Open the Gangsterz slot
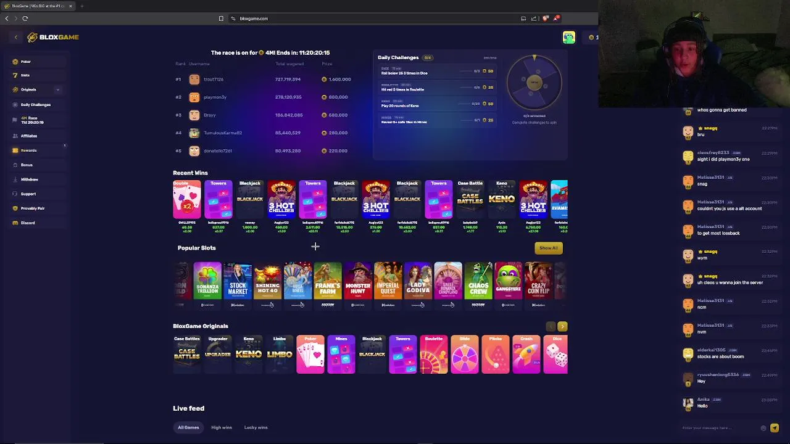 (508, 285)
